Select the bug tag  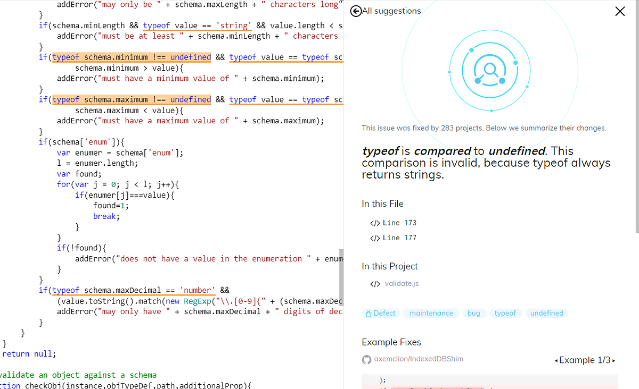(474, 313)
